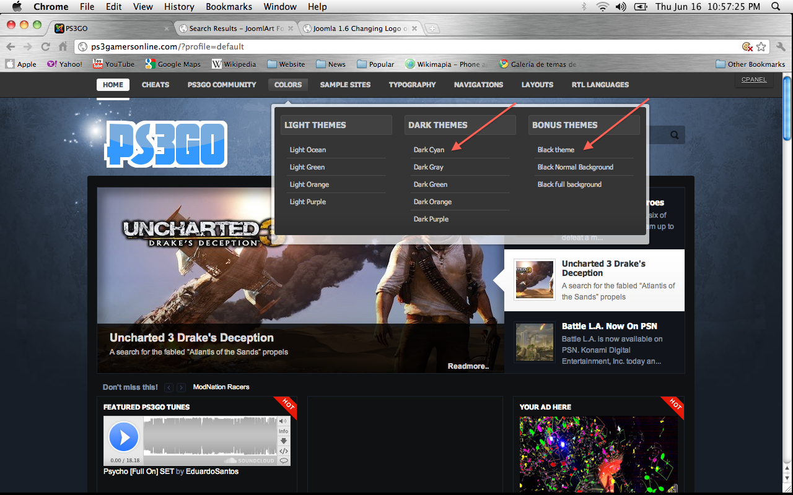
Task: Open the Bookmarks menu in menu bar
Action: (x=229, y=7)
